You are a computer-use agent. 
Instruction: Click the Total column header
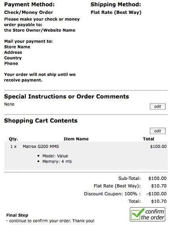pyautogui.click(x=149, y=139)
